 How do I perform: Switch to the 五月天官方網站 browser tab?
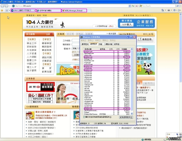click(49, 10)
